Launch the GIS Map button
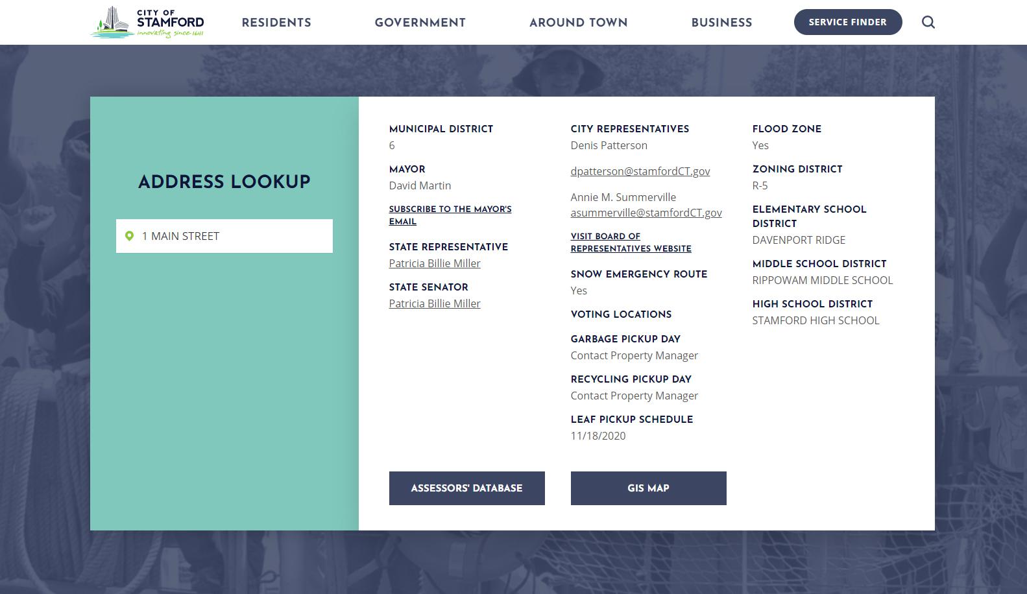The height and width of the screenshot is (594, 1027). (648, 488)
